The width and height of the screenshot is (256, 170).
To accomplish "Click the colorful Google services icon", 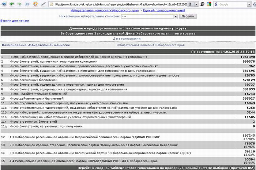I will click(208, 4).
